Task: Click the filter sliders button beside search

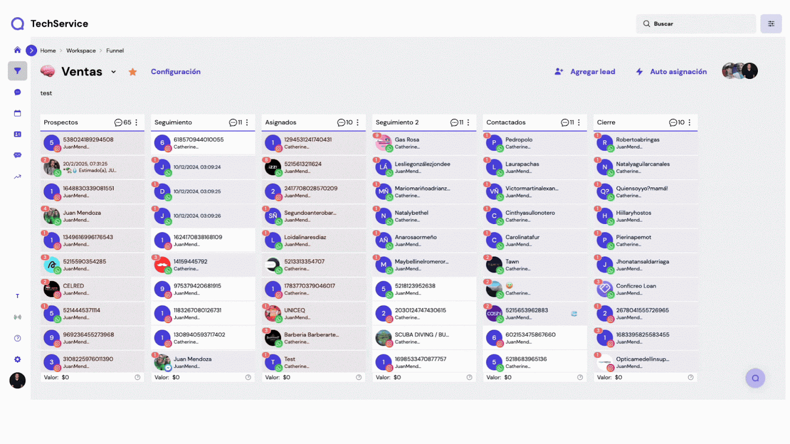Action: (x=771, y=24)
